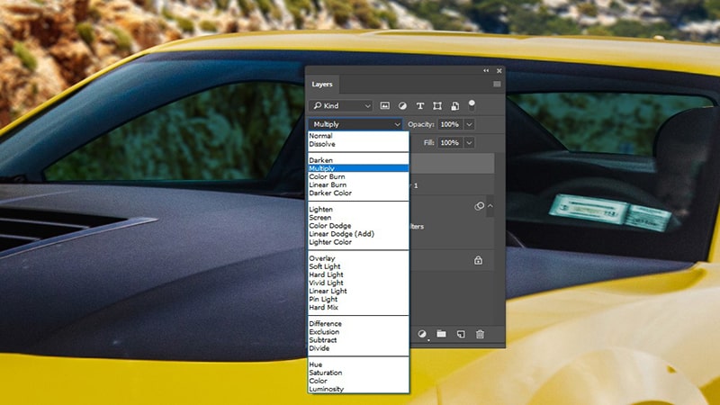Image resolution: width=720 pixels, height=405 pixels.
Task: Click the Fill value field
Action: click(x=449, y=143)
